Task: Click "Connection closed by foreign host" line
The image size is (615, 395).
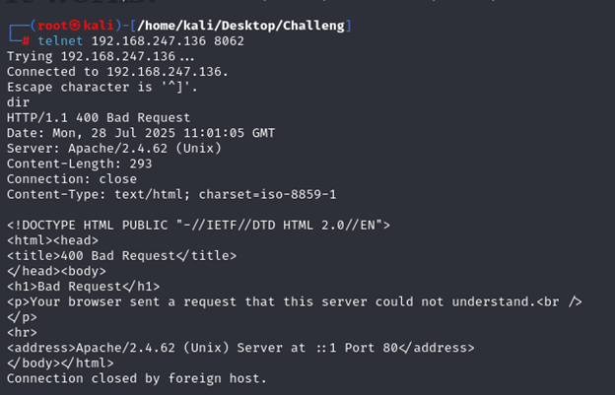Action: point(136,378)
